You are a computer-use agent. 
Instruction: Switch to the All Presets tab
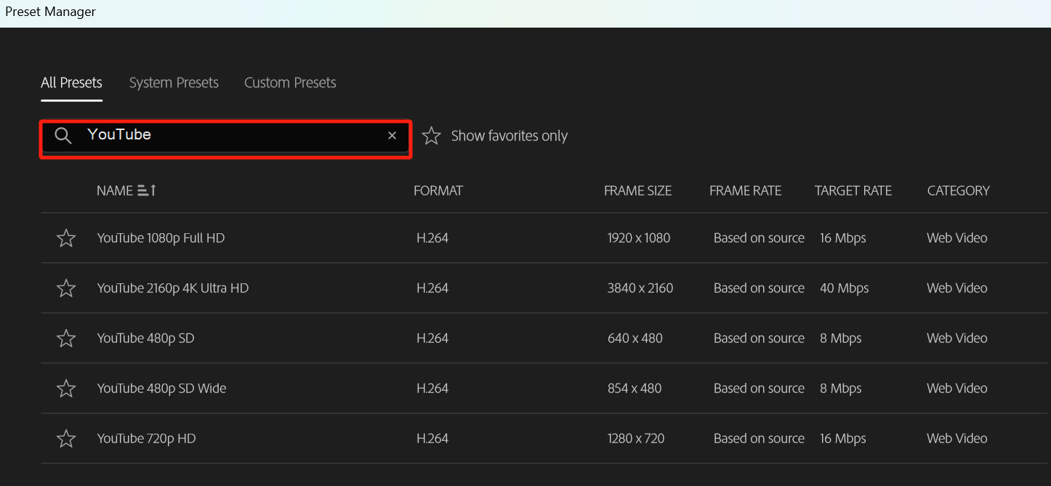click(71, 83)
